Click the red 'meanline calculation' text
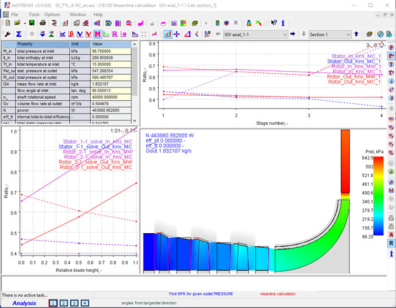This screenshot has height=308, width=396. point(278,294)
